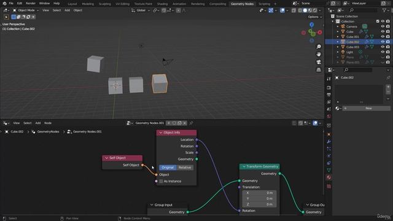Screen dimensions: 393x221
Task: Click the Translation Z value field
Action: pos(259,204)
